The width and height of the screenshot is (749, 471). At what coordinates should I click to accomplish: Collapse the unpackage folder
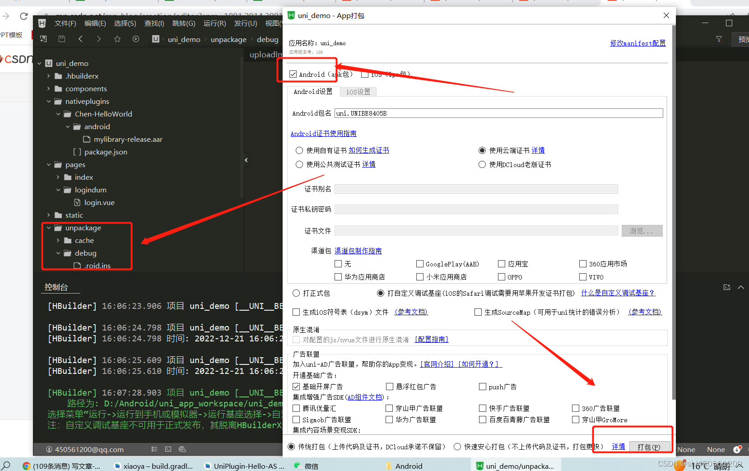[x=49, y=228]
